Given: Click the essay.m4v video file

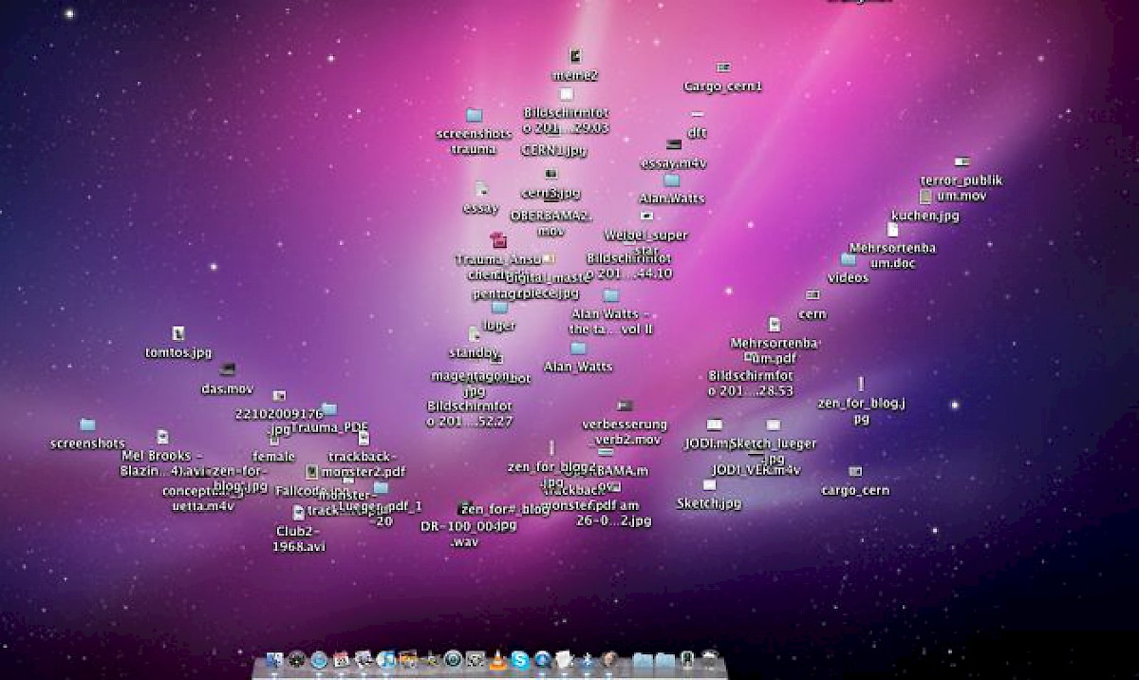Looking at the screenshot, I should (673, 145).
